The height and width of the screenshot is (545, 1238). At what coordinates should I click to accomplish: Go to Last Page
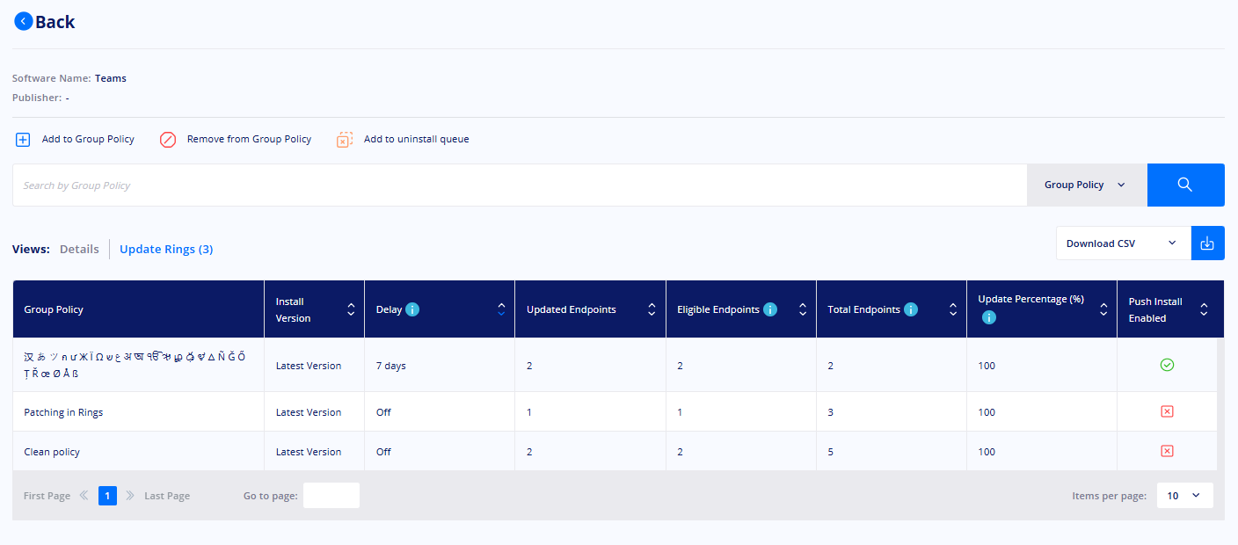[x=167, y=496]
